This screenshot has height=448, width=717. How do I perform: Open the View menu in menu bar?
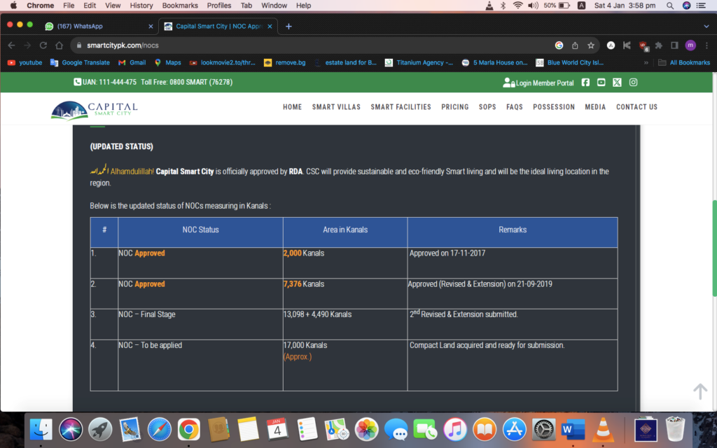click(x=113, y=6)
